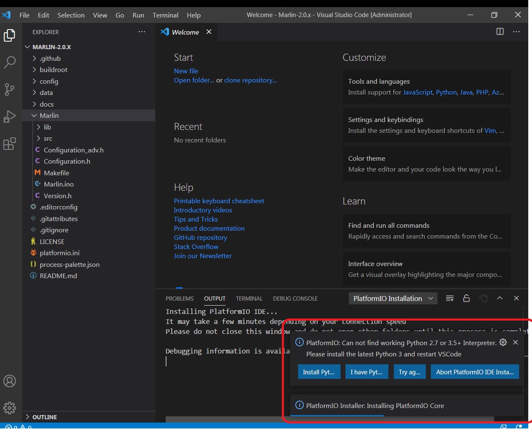The image size is (532, 433).
Task: Collapse the MARLIN-2.0.X root folder
Action: click(52, 47)
